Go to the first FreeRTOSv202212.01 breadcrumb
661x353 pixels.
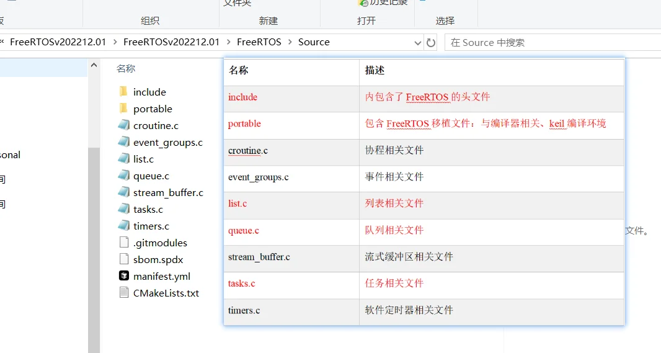click(58, 42)
